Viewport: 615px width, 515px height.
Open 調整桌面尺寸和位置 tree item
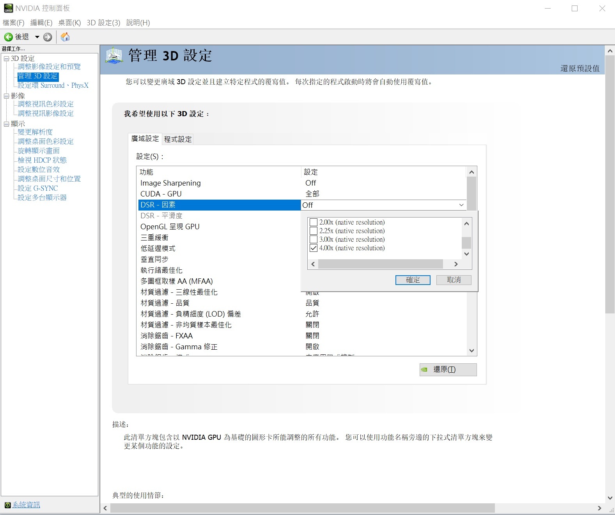pos(49,179)
